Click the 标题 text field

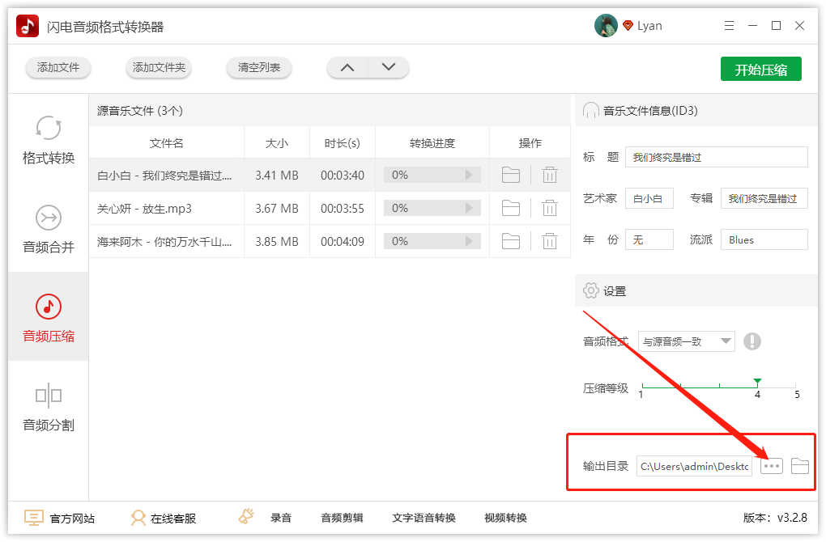pos(716,157)
